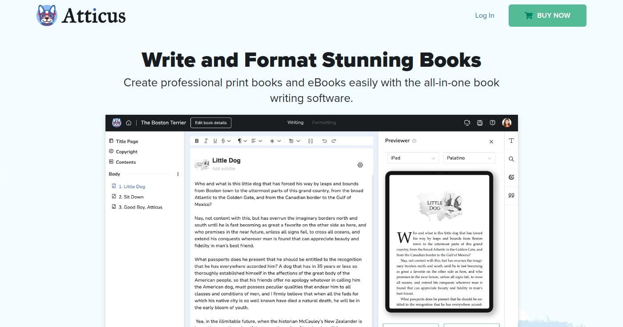Click the writing goals target icon
The image size is (623, 327).
tap(511, 177)
